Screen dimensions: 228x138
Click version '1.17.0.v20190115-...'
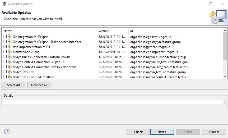pyautogui.click(x=112, y=57)
